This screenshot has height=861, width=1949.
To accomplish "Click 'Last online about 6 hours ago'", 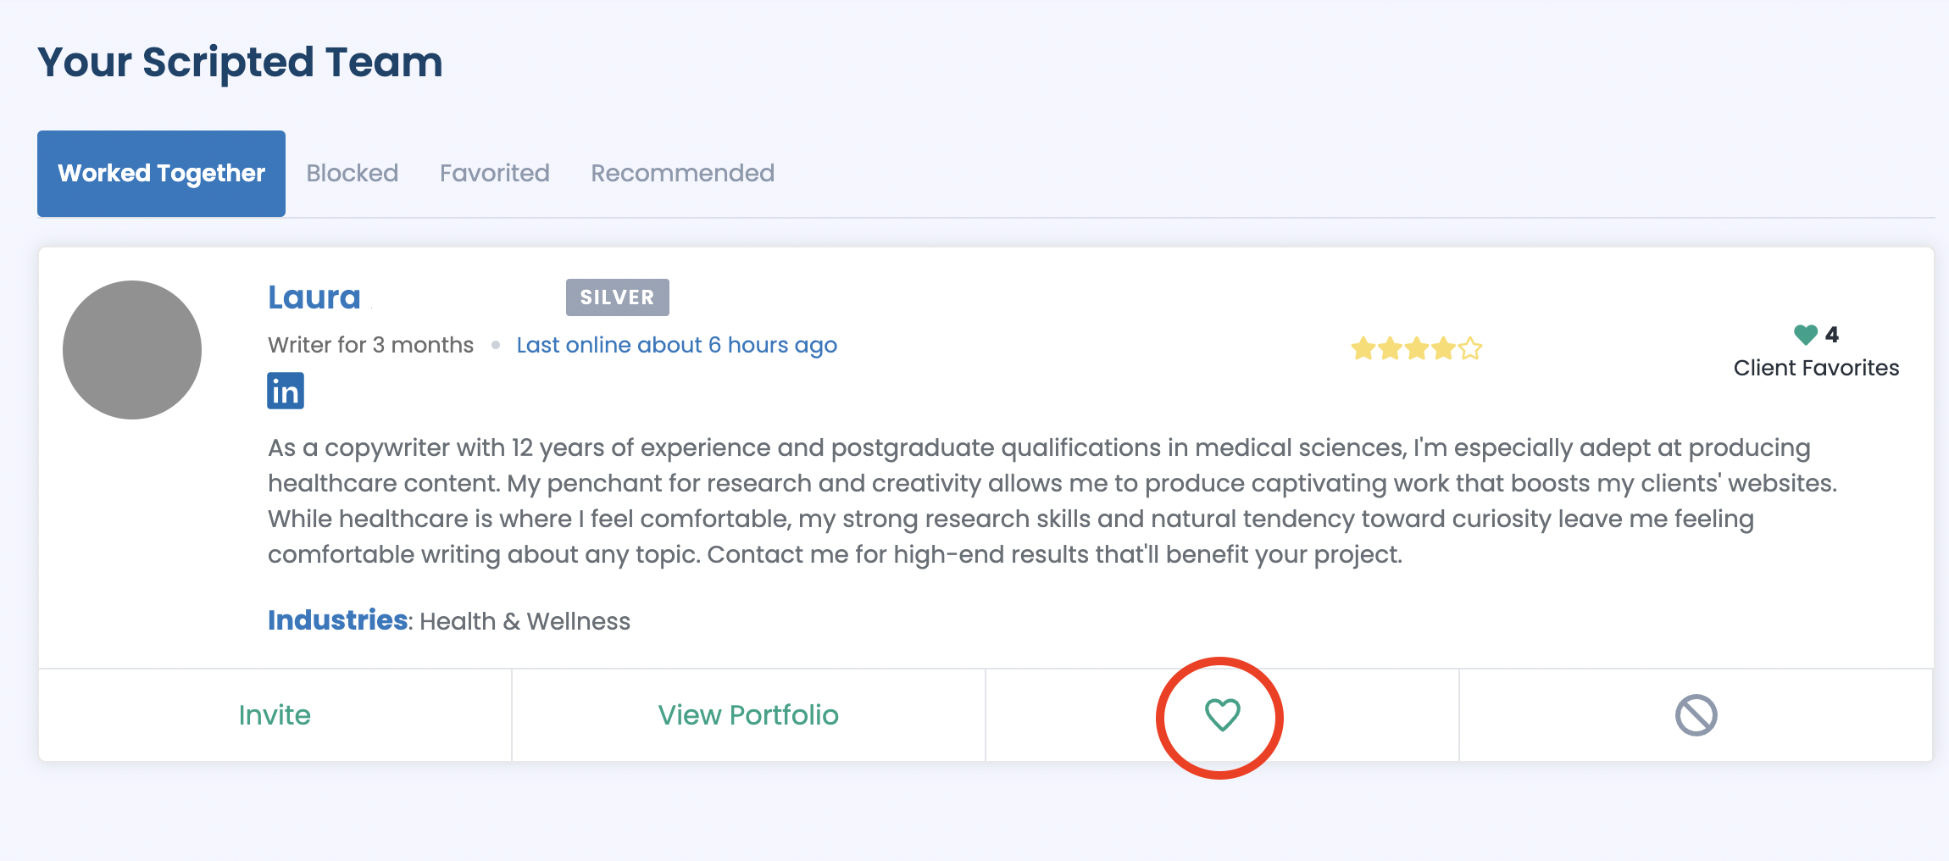I will [676, 345].
